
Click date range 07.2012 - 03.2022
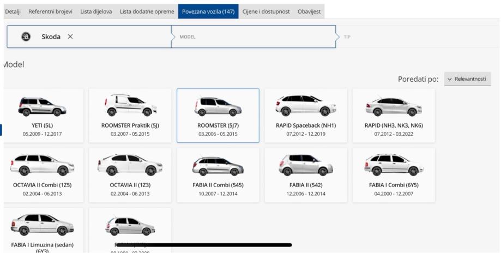[394, 134]
